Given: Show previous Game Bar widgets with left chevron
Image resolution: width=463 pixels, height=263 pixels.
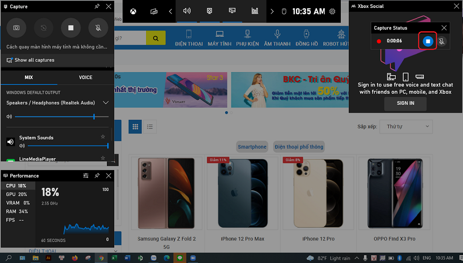Looking at the screenshot, I should pyautogui.click(x=170, y=11).
